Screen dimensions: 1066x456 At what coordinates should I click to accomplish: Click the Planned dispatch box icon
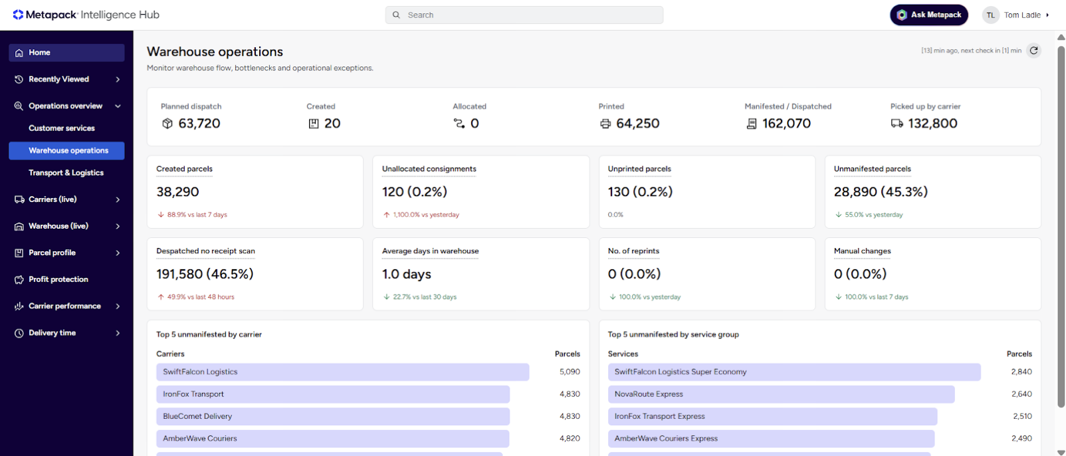click(x=167, y=124)
